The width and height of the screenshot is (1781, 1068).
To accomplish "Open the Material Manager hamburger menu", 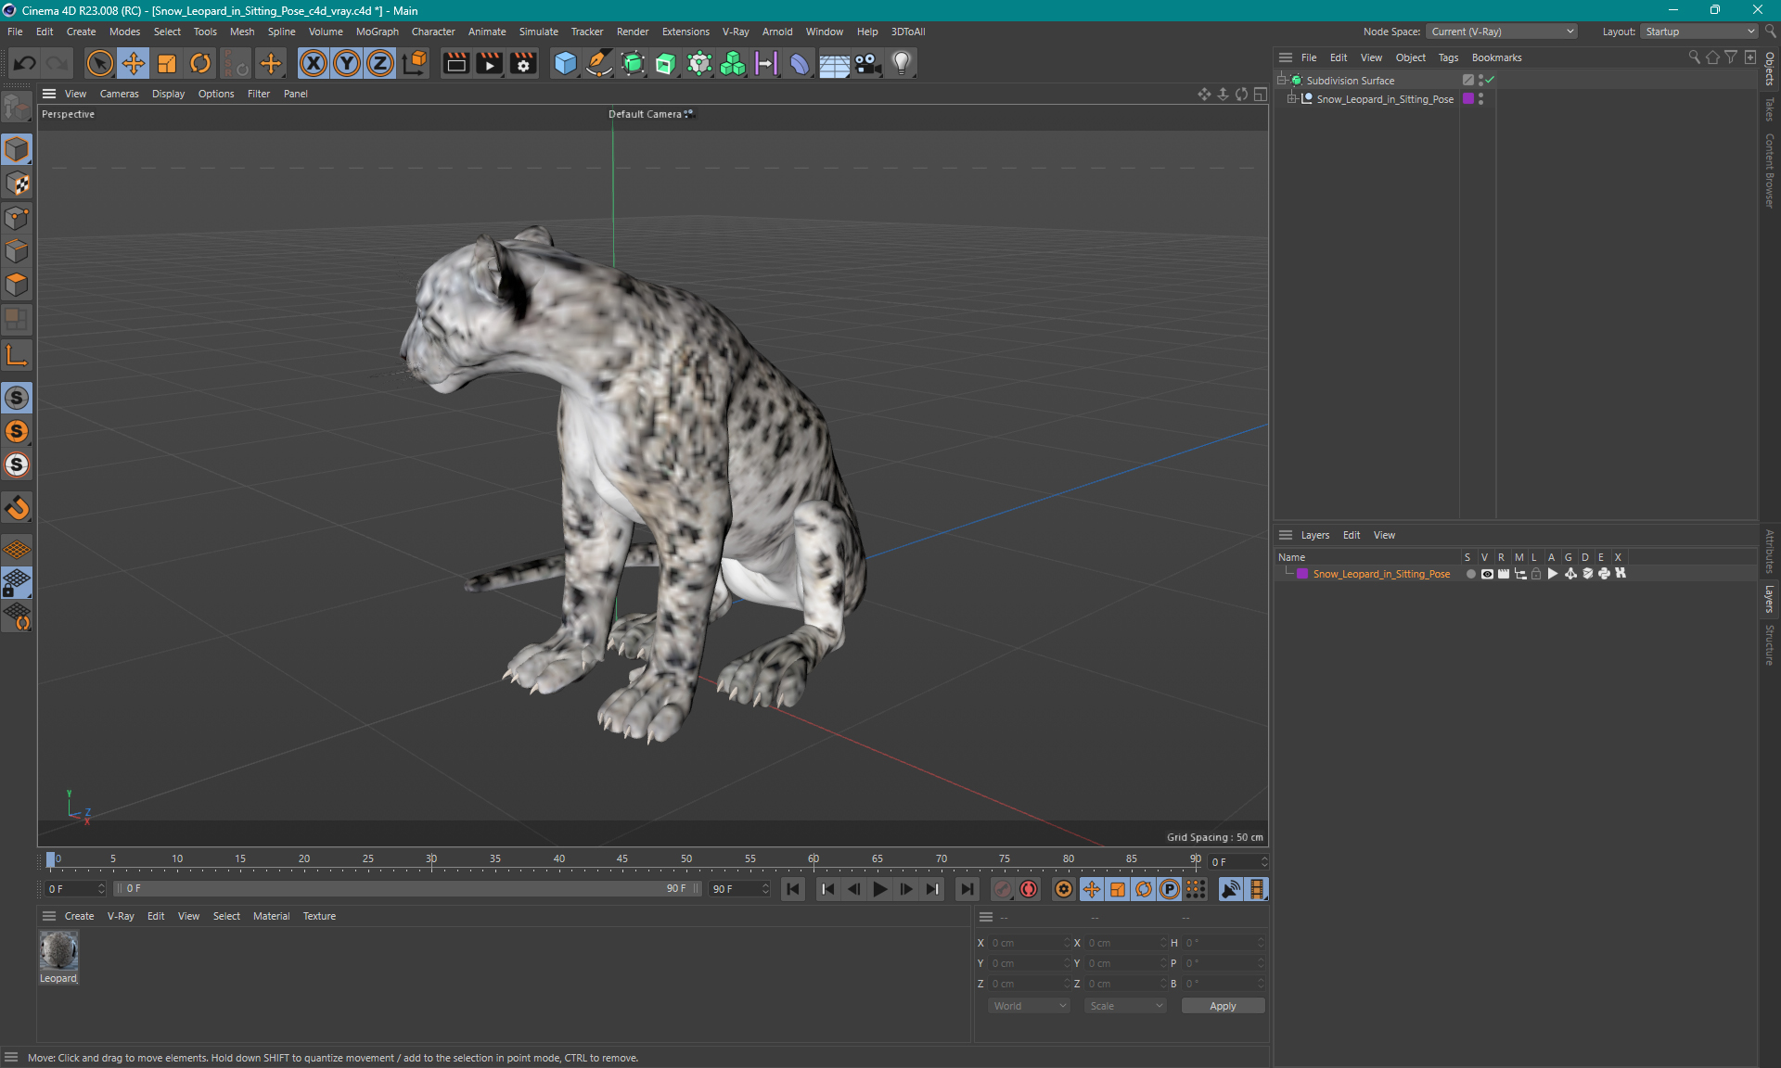I will [49, 916].
